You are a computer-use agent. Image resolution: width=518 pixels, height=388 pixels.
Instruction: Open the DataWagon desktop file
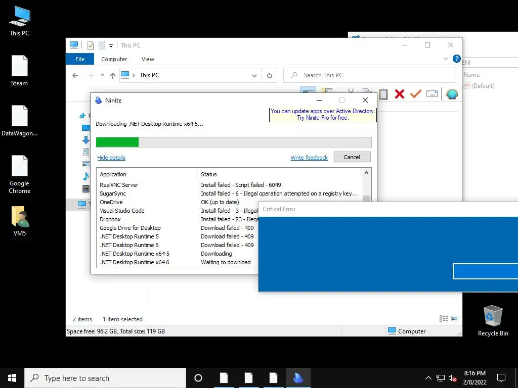point(20,121)
